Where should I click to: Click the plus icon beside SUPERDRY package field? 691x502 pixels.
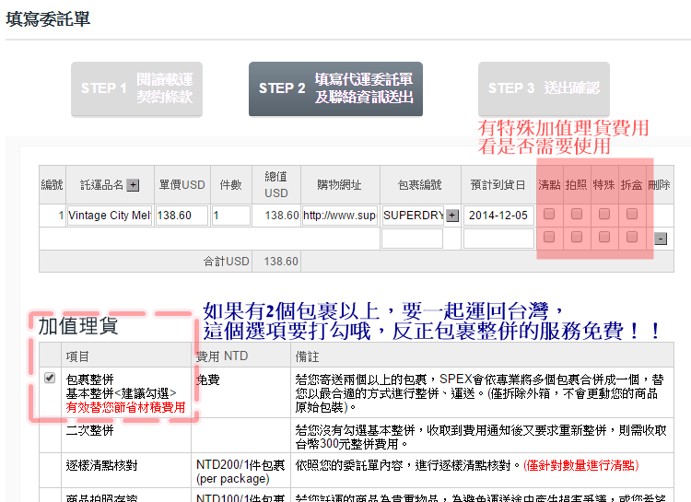coord(452,216)
